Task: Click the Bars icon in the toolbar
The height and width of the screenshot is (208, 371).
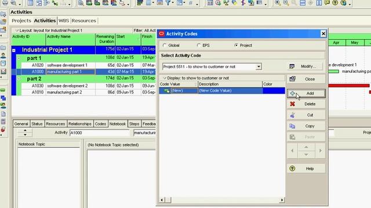Action: [x=140, y=3]
